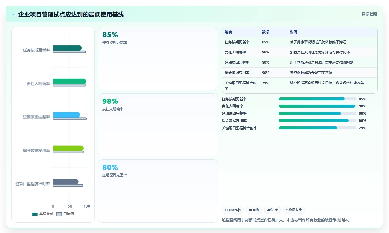
Task: Click the 任务按期更新率 progress bar at 85%
Action: point(317,99)
